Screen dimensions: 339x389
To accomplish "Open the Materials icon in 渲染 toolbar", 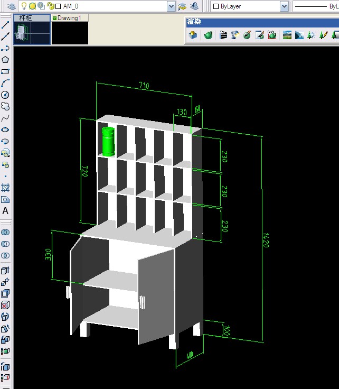I will (247, 35).
